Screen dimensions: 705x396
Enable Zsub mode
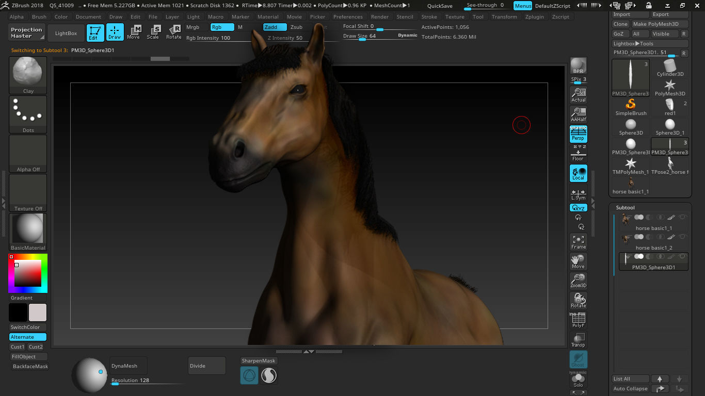point(296,27)
